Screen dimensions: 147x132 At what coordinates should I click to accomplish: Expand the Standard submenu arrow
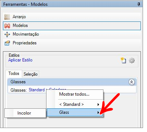tap(98, 104)
